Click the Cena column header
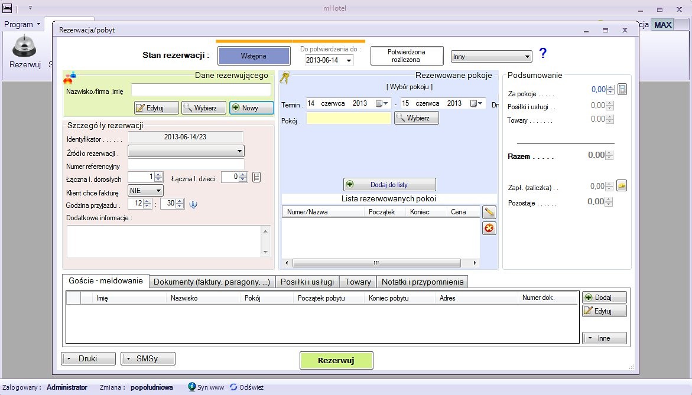This screenshot has width=692, height=395. (463, 212)
